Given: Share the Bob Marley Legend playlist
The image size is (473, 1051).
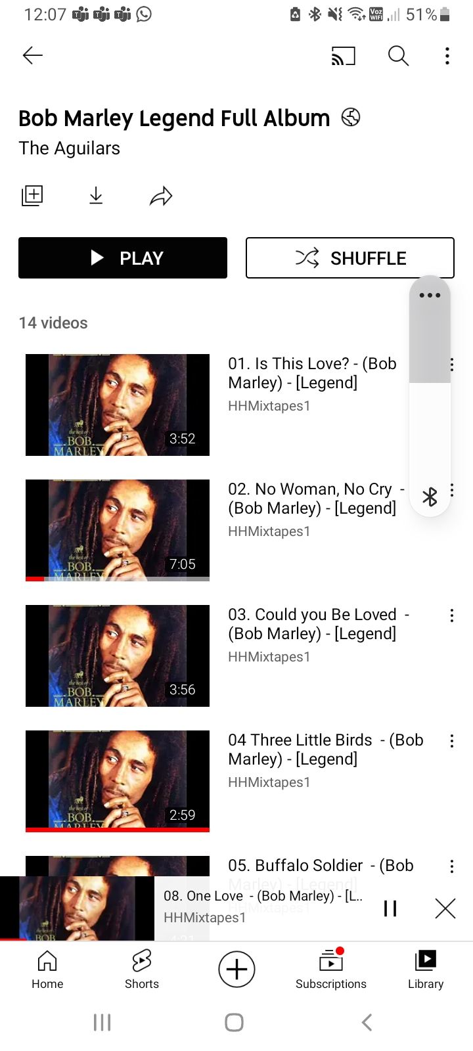Looking at the screenshot, I should (161, 196).
